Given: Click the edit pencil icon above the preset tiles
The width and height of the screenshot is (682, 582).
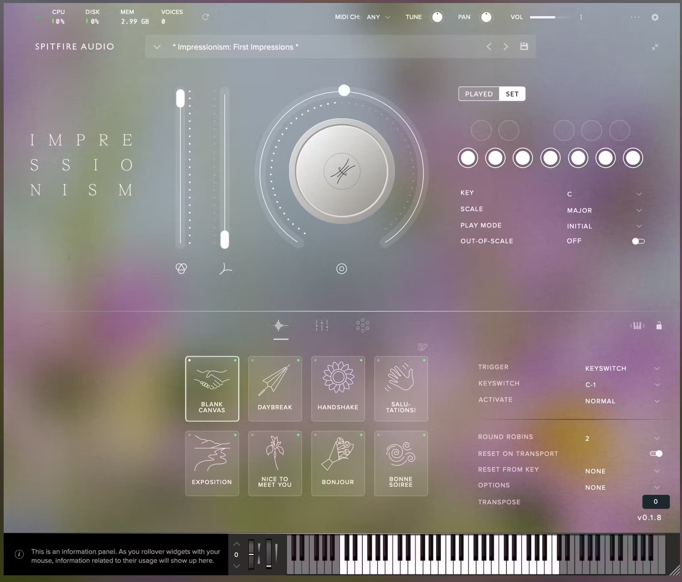Looking at the screenshot, I should [422, 347].
